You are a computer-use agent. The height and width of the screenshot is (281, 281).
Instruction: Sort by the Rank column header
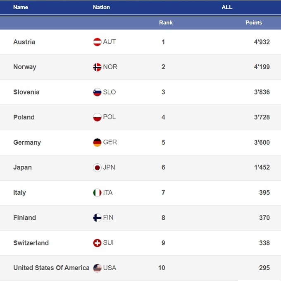166,22
